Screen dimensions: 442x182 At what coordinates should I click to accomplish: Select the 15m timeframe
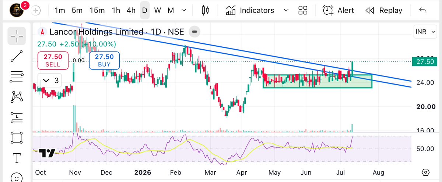[x=97, y=10]
